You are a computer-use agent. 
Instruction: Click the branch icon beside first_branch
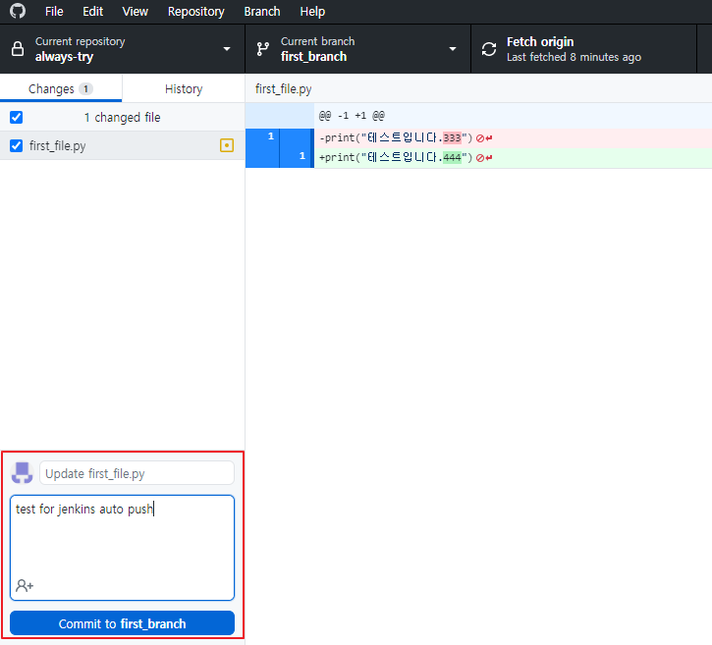[262, 48]
